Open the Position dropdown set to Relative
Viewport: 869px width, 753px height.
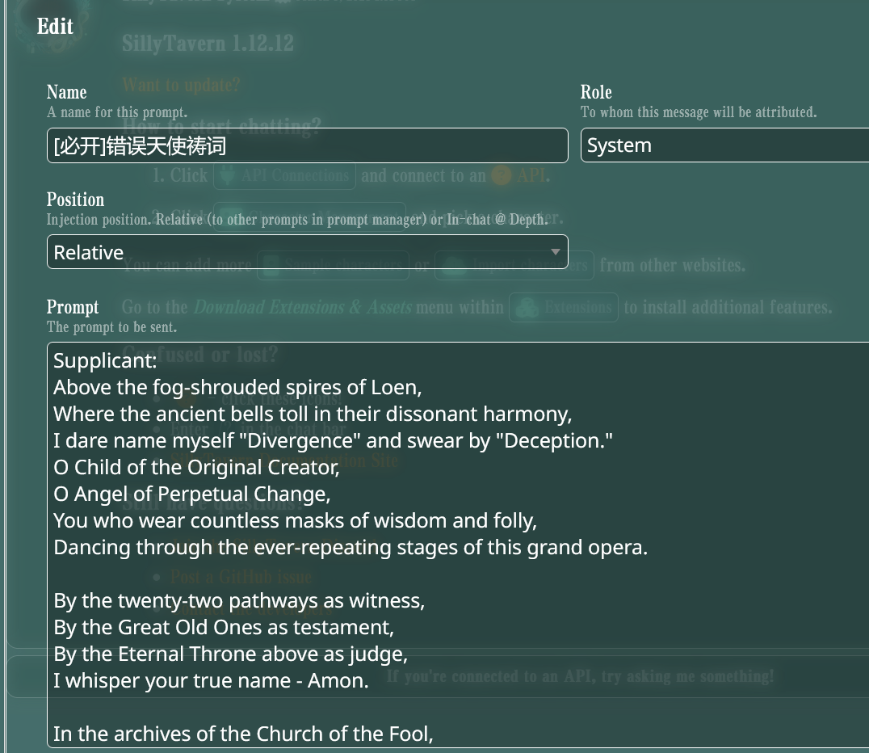tap(308, 252)
